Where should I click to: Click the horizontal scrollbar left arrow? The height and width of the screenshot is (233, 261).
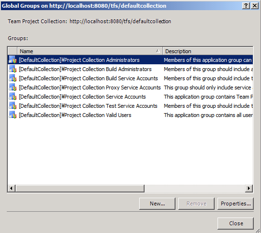click(12, 189)
